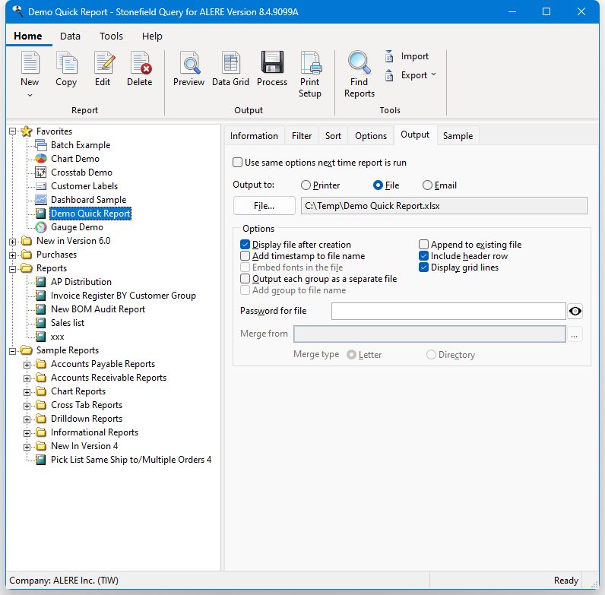Click the Preview magnifier icon
The height and width of the screenshot is (595, 605).
tap(189, 62)
